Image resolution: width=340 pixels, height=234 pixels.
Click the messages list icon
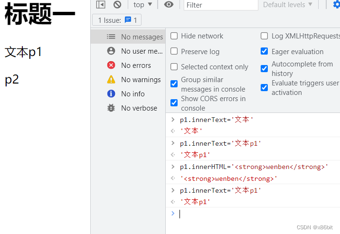point(111,37)
